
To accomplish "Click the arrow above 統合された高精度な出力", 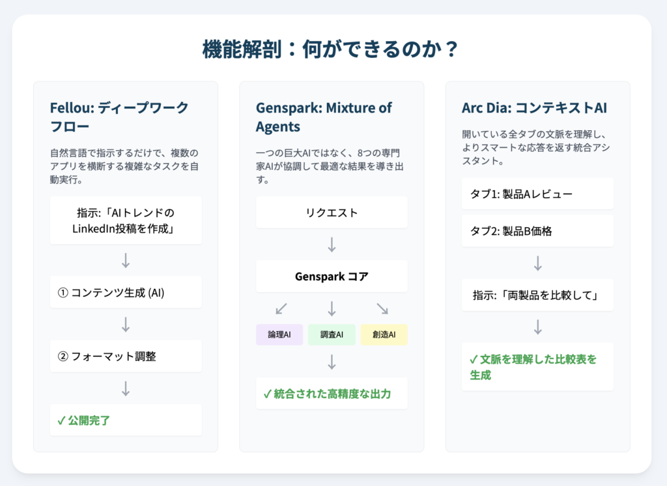I will coord(332,362).
